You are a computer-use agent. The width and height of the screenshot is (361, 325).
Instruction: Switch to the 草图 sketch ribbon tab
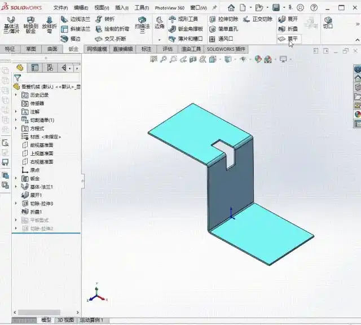coord(31,49)
